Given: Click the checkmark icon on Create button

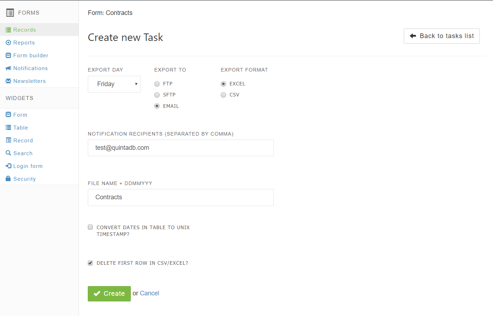Looking at the screenshot, I should [x=97, y=294].
